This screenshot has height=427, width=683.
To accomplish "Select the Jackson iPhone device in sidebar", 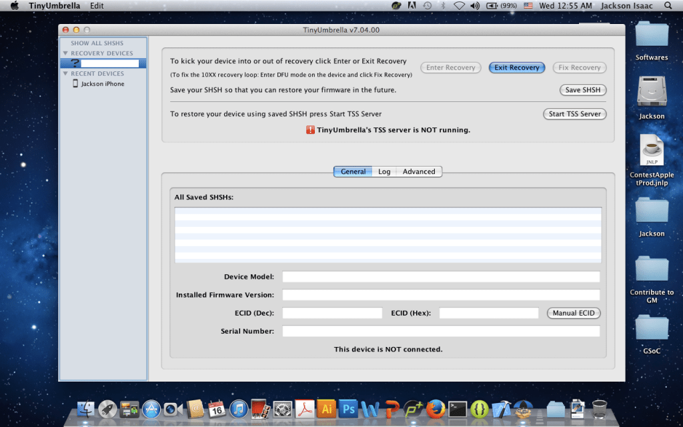I will (x=102, y=84).
